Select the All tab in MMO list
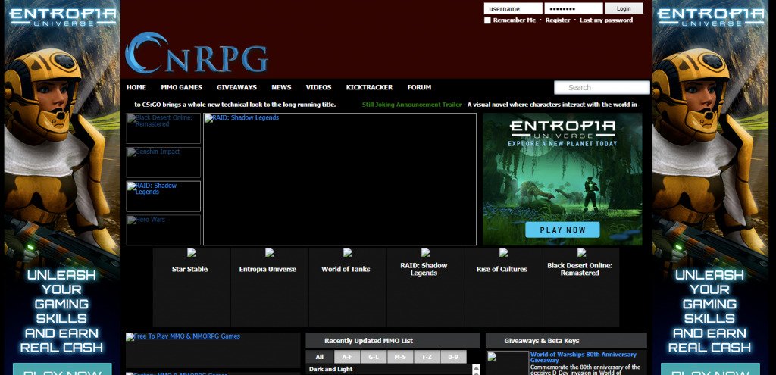The image size is (776, 375). [319, 357]
